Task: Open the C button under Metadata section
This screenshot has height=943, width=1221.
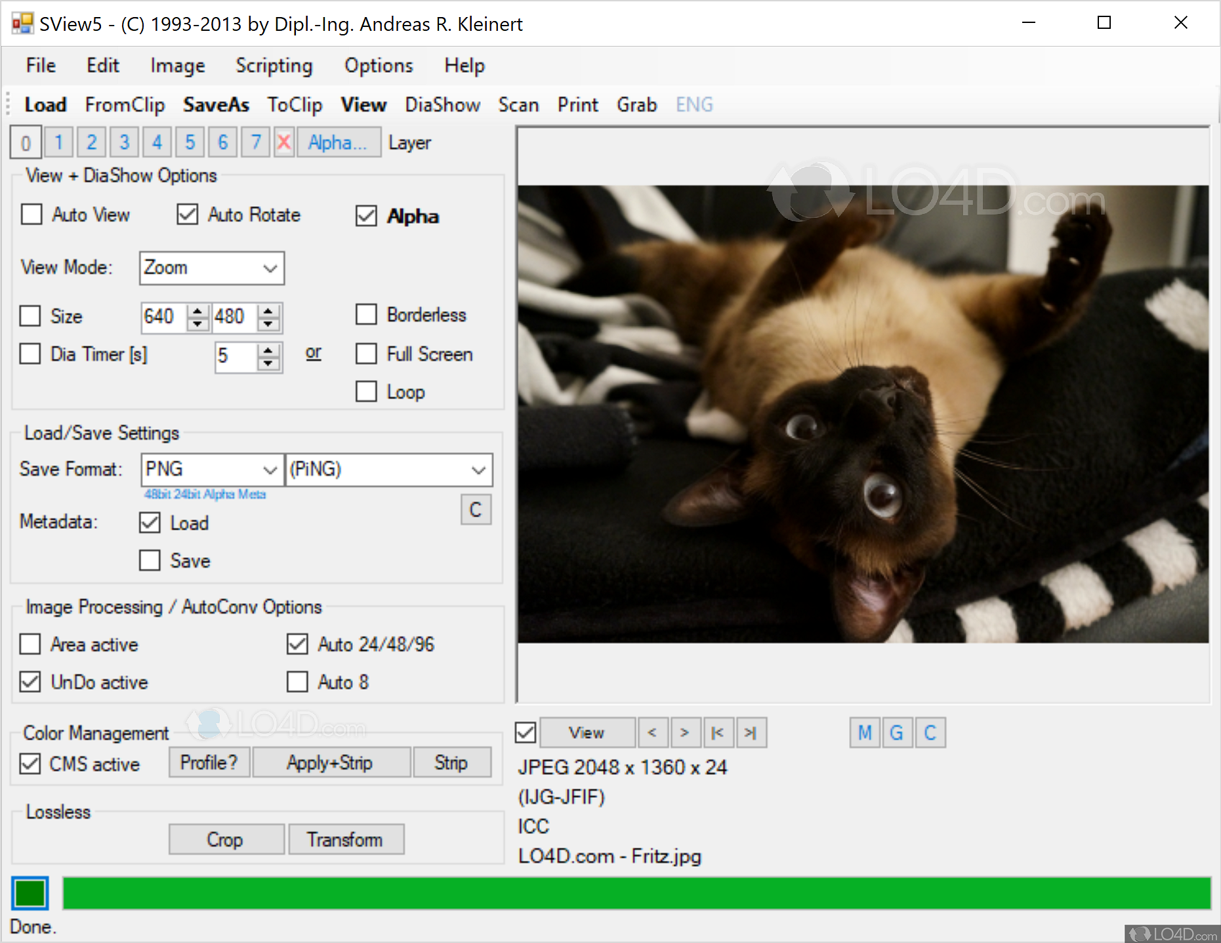Action: [x=476, y=510]
